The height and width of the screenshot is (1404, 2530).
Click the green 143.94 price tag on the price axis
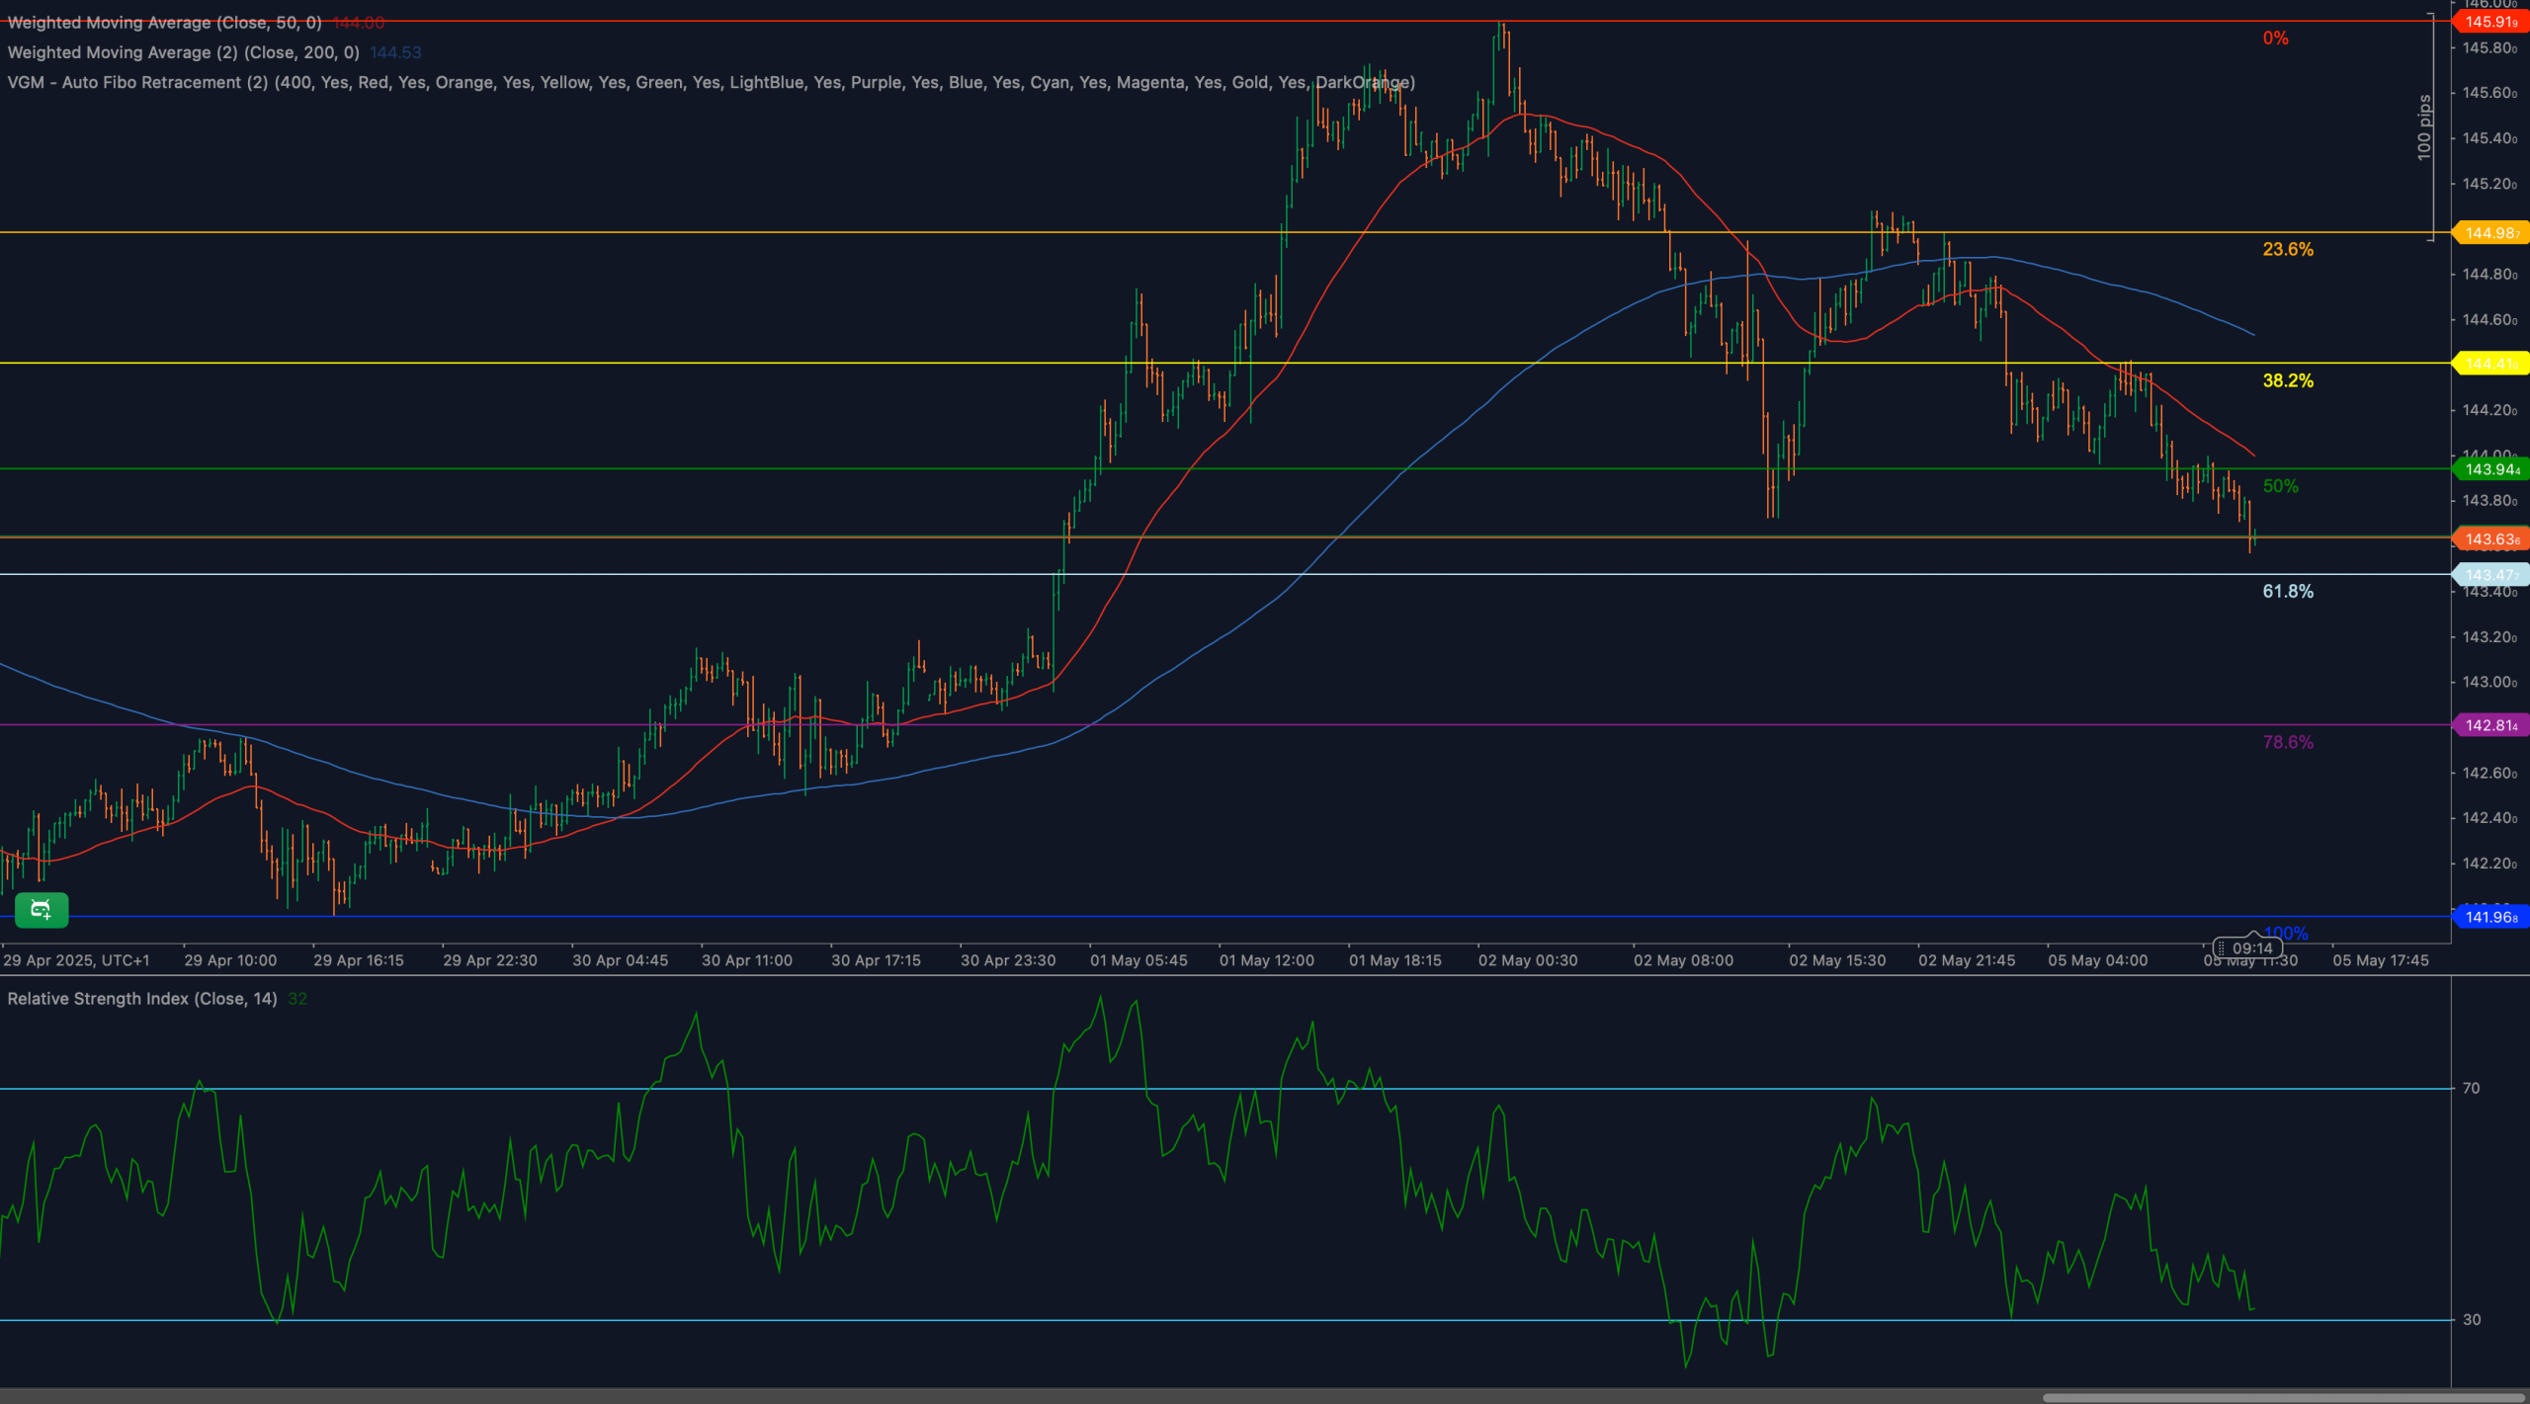coord(2490,469)
